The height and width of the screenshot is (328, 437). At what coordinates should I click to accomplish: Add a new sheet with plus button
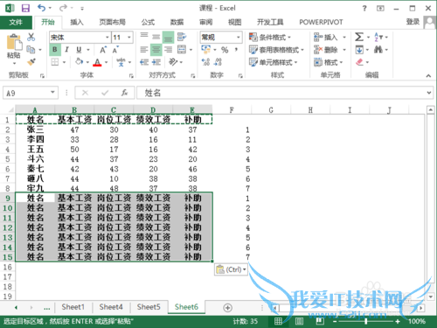click(x=227, y=308)
